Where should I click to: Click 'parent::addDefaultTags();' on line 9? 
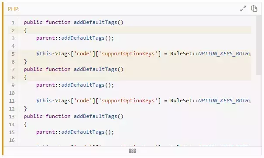(75, 85)
